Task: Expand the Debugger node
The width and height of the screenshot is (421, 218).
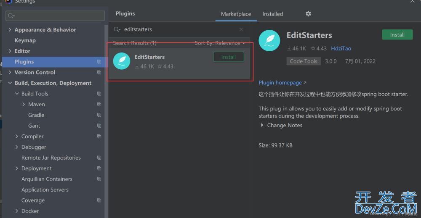Action: tap(17, 147)
